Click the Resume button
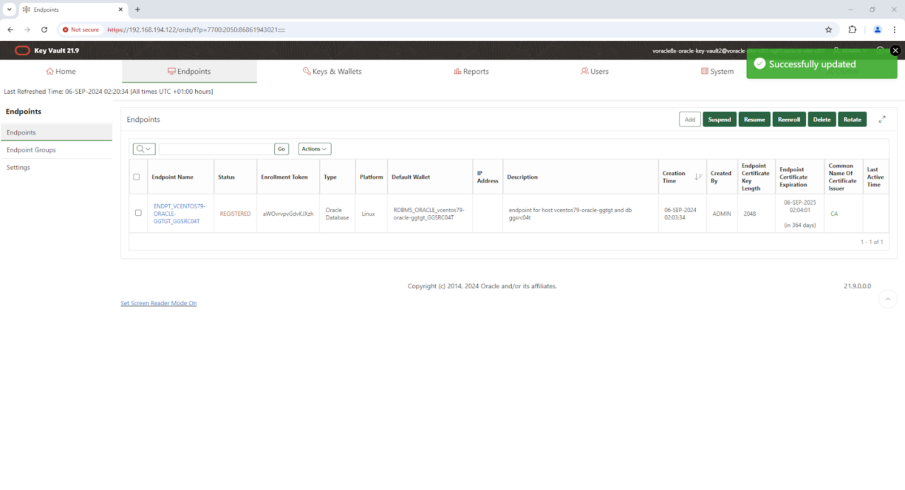The height and width of the screenshot is (490, 905). [755, 119]
